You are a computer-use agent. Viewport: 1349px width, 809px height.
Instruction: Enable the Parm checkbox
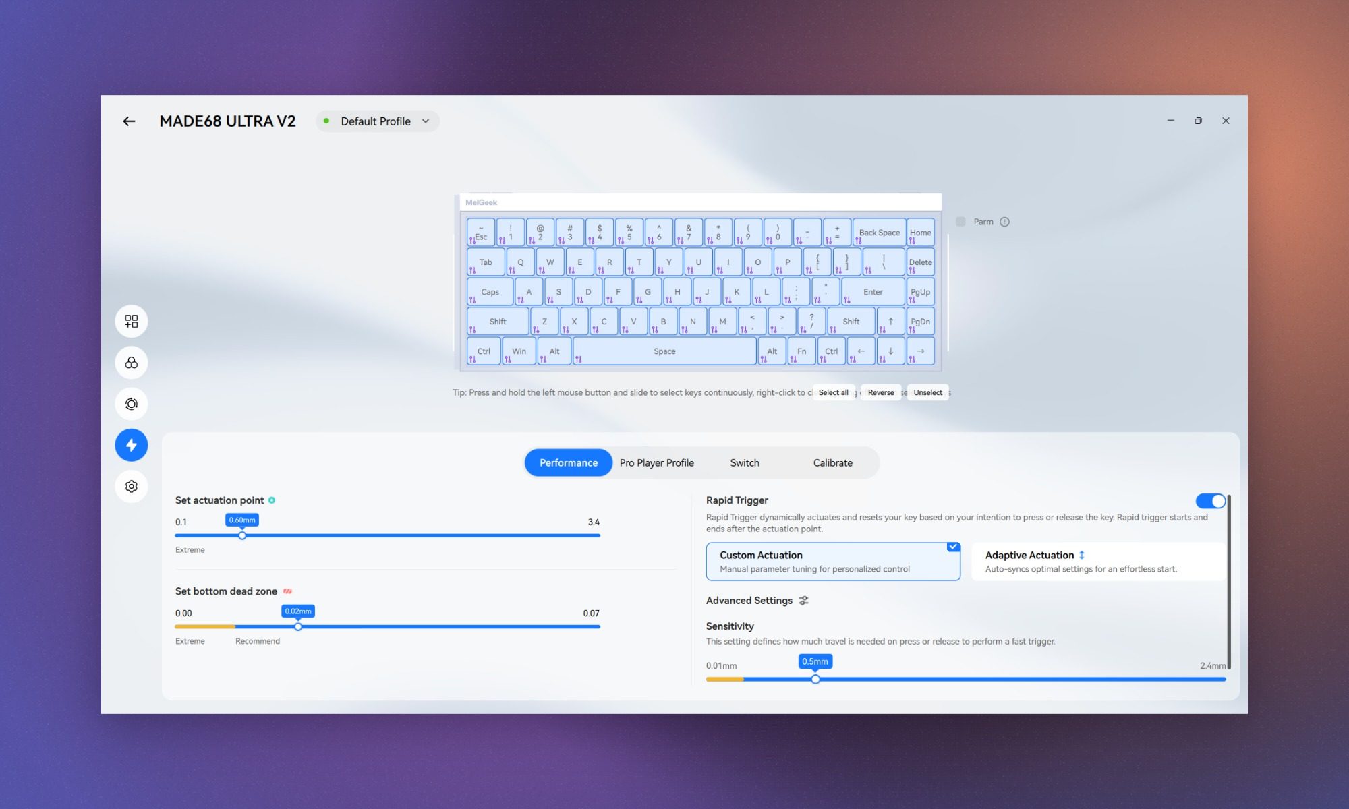960,222
